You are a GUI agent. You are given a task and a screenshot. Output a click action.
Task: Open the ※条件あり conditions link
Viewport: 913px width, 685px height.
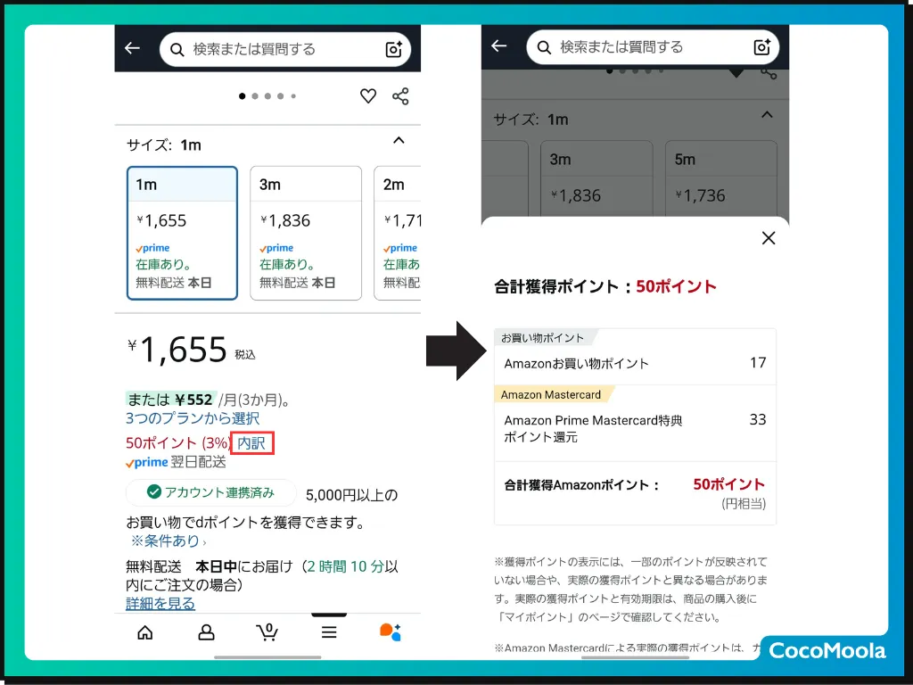point(169,541)
